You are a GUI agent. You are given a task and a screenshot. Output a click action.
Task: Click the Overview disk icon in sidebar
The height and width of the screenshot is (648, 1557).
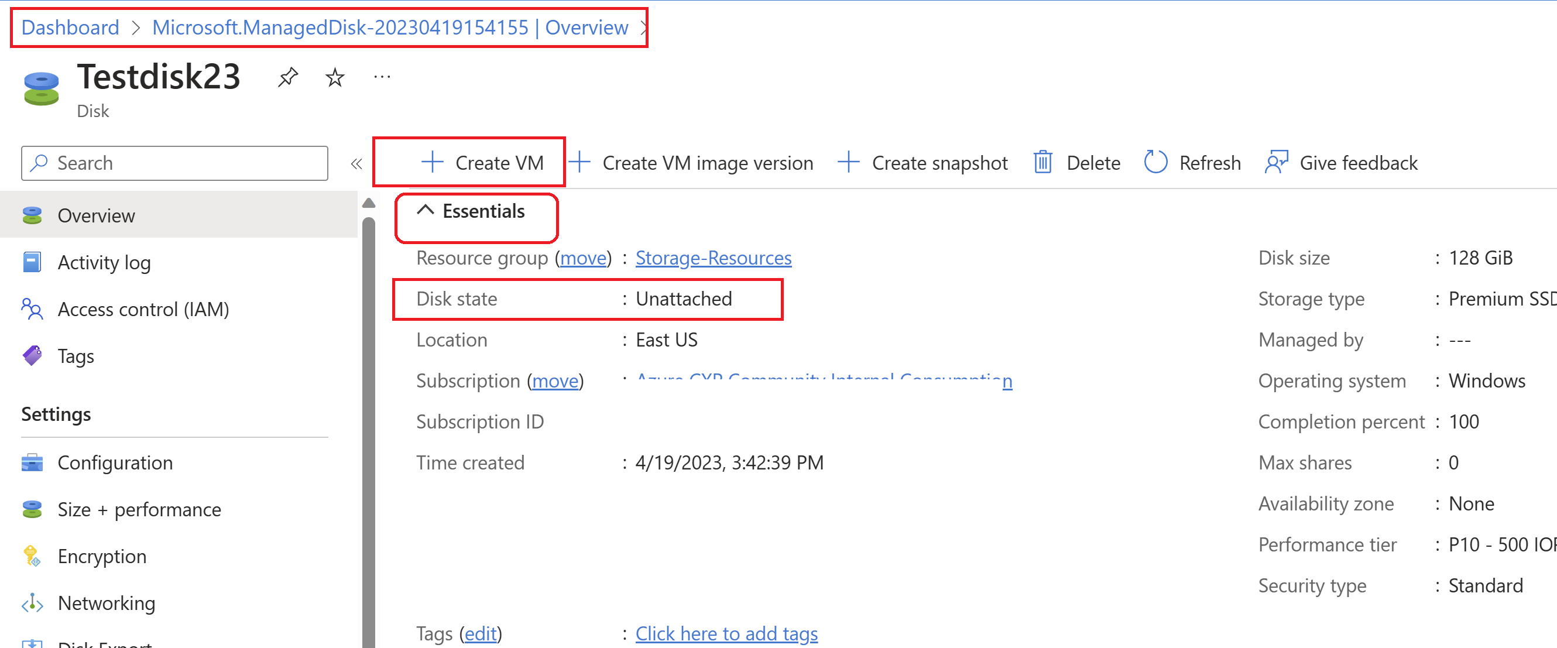pyautogui.click(x=32, y=215)
